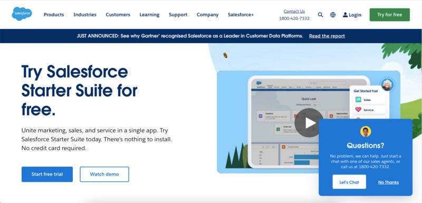The width and height of the screenshot is (422, 203).
Task: Click the Quick Look title in video preview
Action: [x=309, y=99]
